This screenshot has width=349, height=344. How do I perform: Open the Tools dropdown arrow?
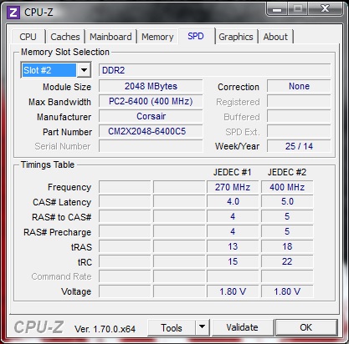(x=203, y=328)
